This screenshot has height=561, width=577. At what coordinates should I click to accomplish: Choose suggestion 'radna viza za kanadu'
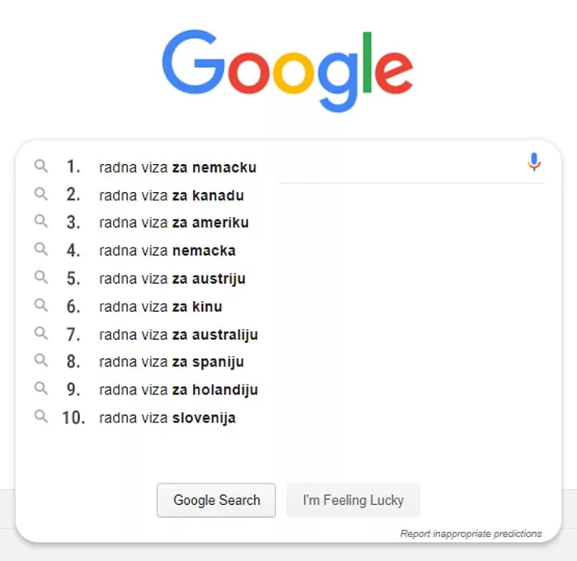click(171, 196)
